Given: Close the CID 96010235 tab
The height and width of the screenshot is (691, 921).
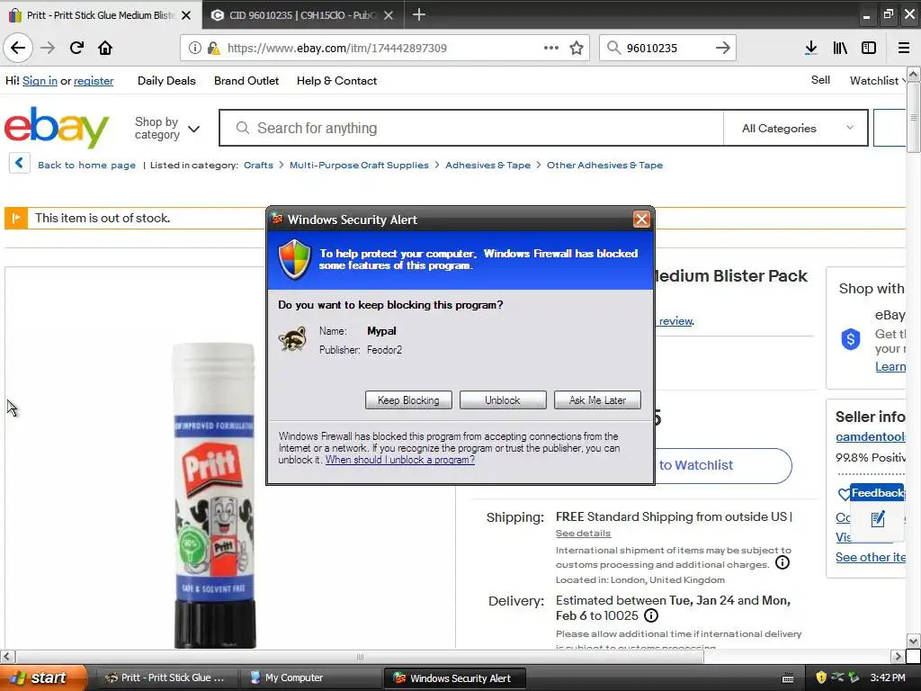Looking at the screenshot, I should tap(389, 15).
